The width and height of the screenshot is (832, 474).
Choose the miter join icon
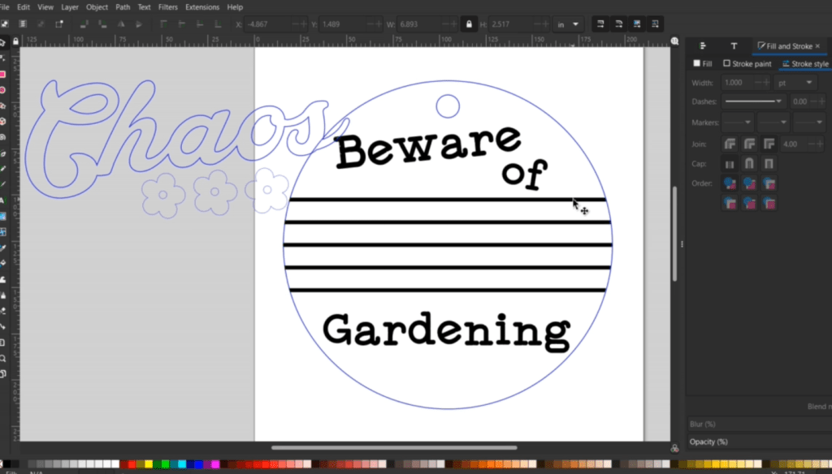pos(768,144)
